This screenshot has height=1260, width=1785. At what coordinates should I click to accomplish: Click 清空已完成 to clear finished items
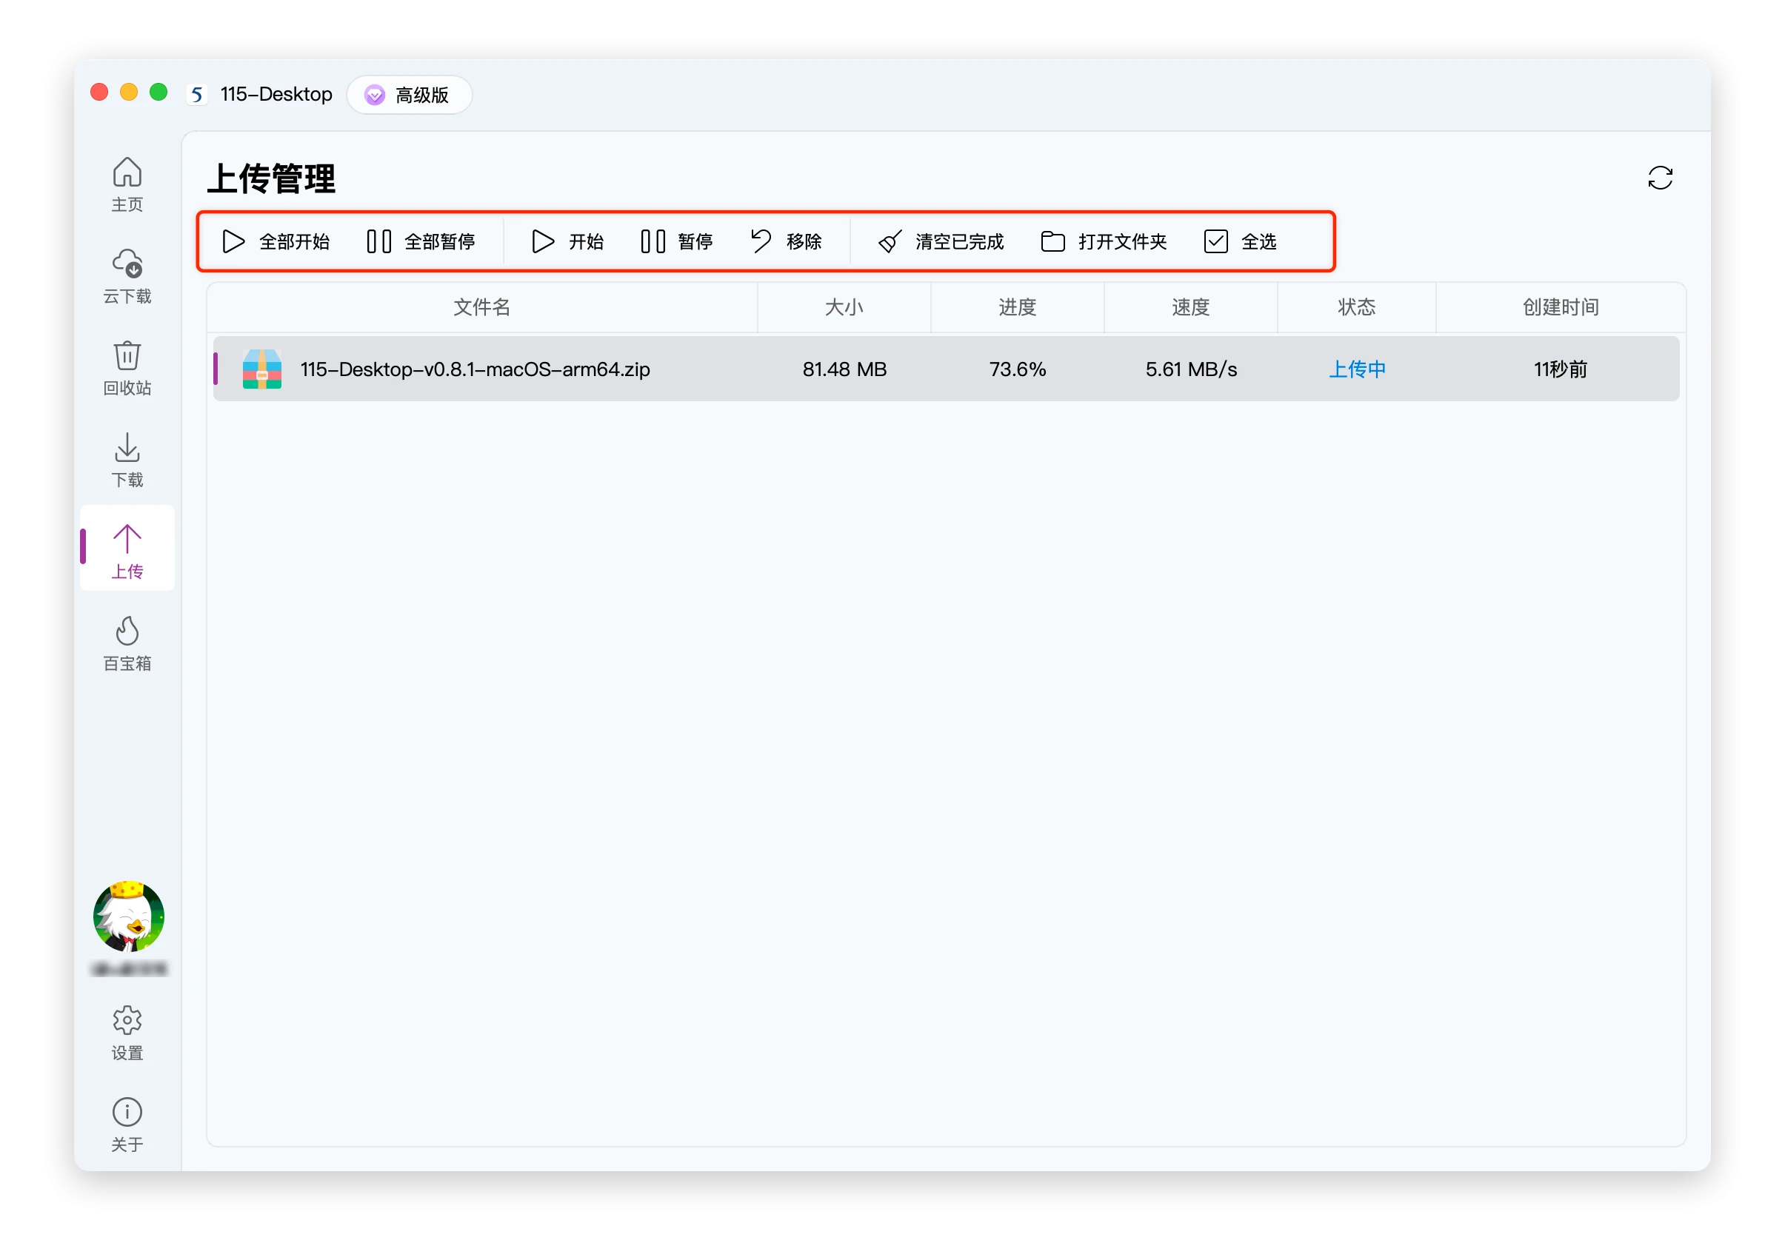point(941,242)
